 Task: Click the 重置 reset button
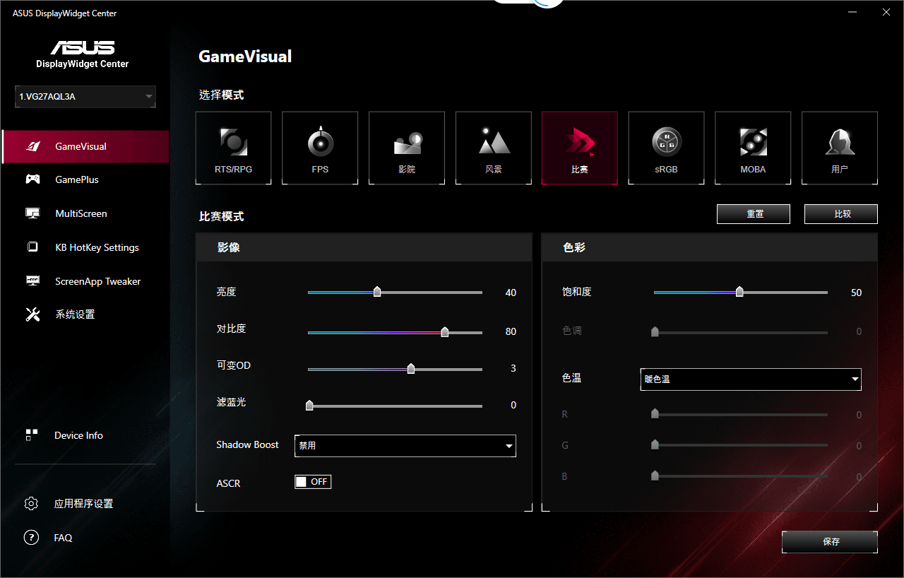[x=754, y=213]
